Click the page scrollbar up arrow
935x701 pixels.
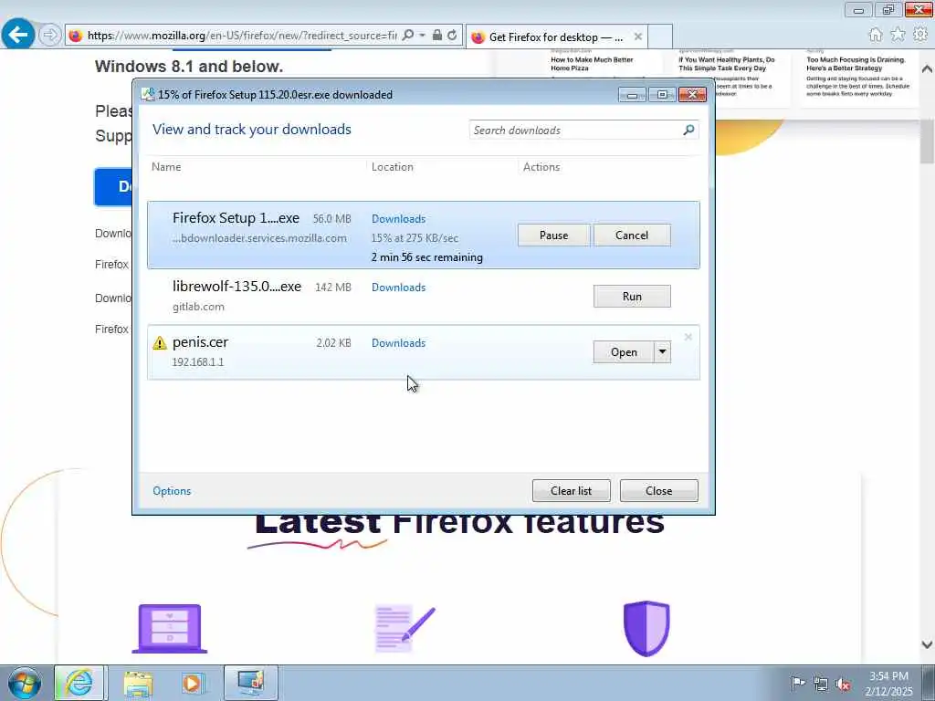click(x=928, y=69)
